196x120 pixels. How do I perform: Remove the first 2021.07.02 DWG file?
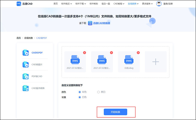coord(84,53)
